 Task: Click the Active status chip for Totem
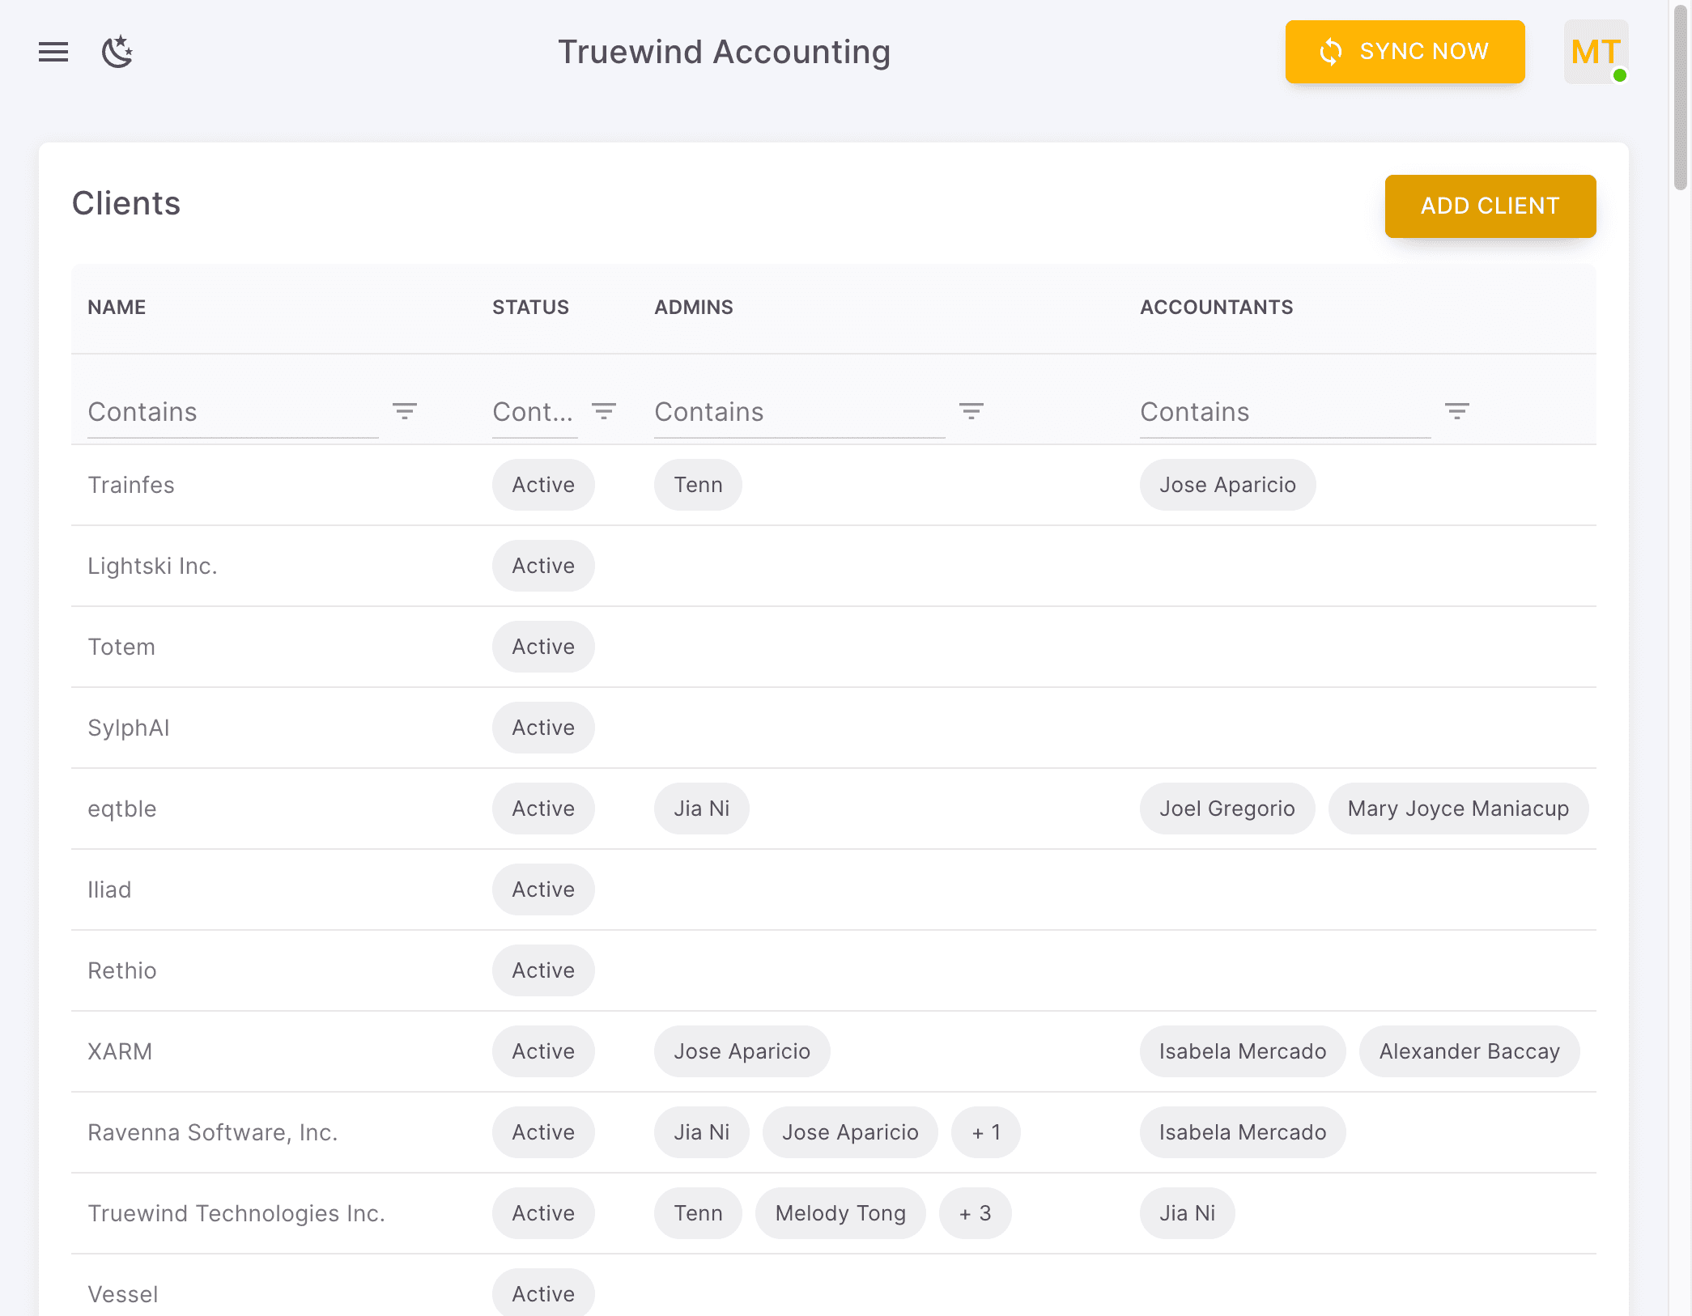point(543,647)
